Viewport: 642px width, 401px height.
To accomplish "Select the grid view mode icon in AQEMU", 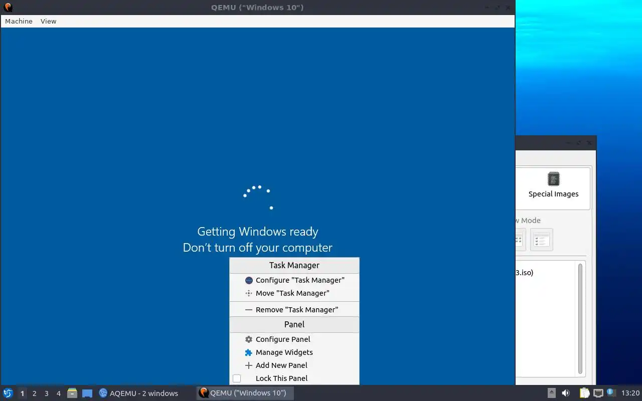I will point(520,240).
